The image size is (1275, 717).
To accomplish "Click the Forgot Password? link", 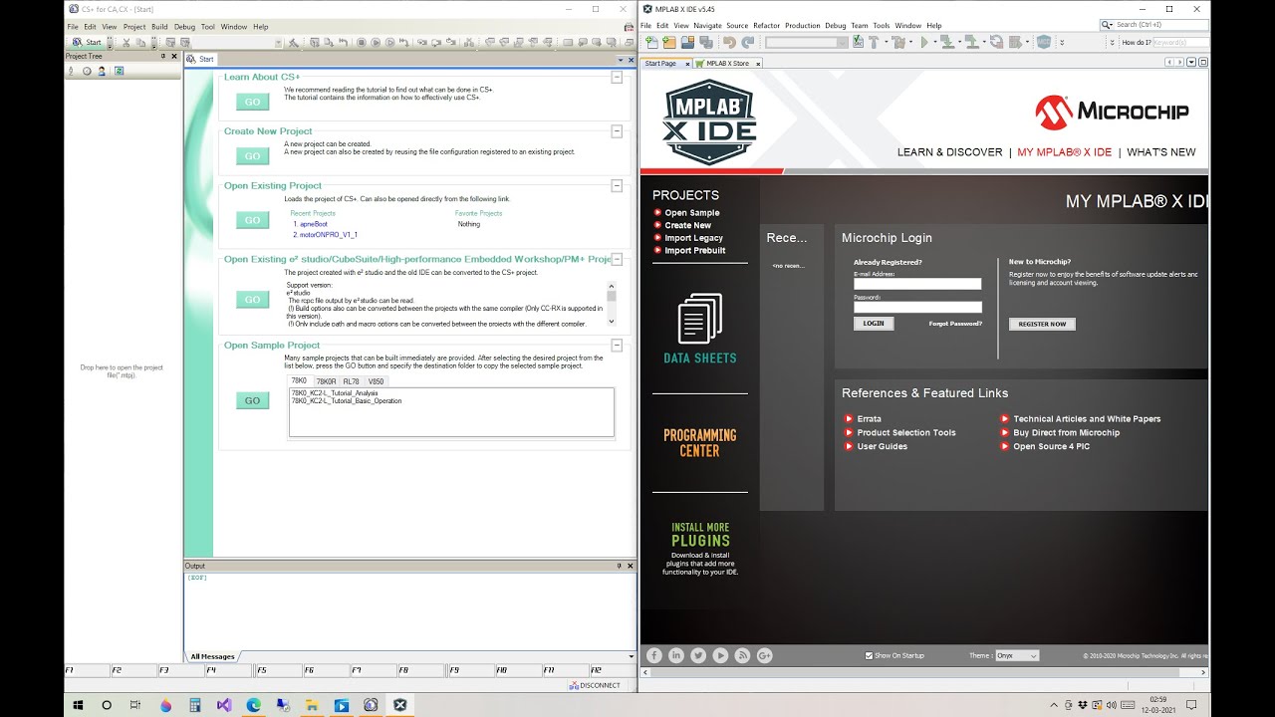I will (955, 324).
